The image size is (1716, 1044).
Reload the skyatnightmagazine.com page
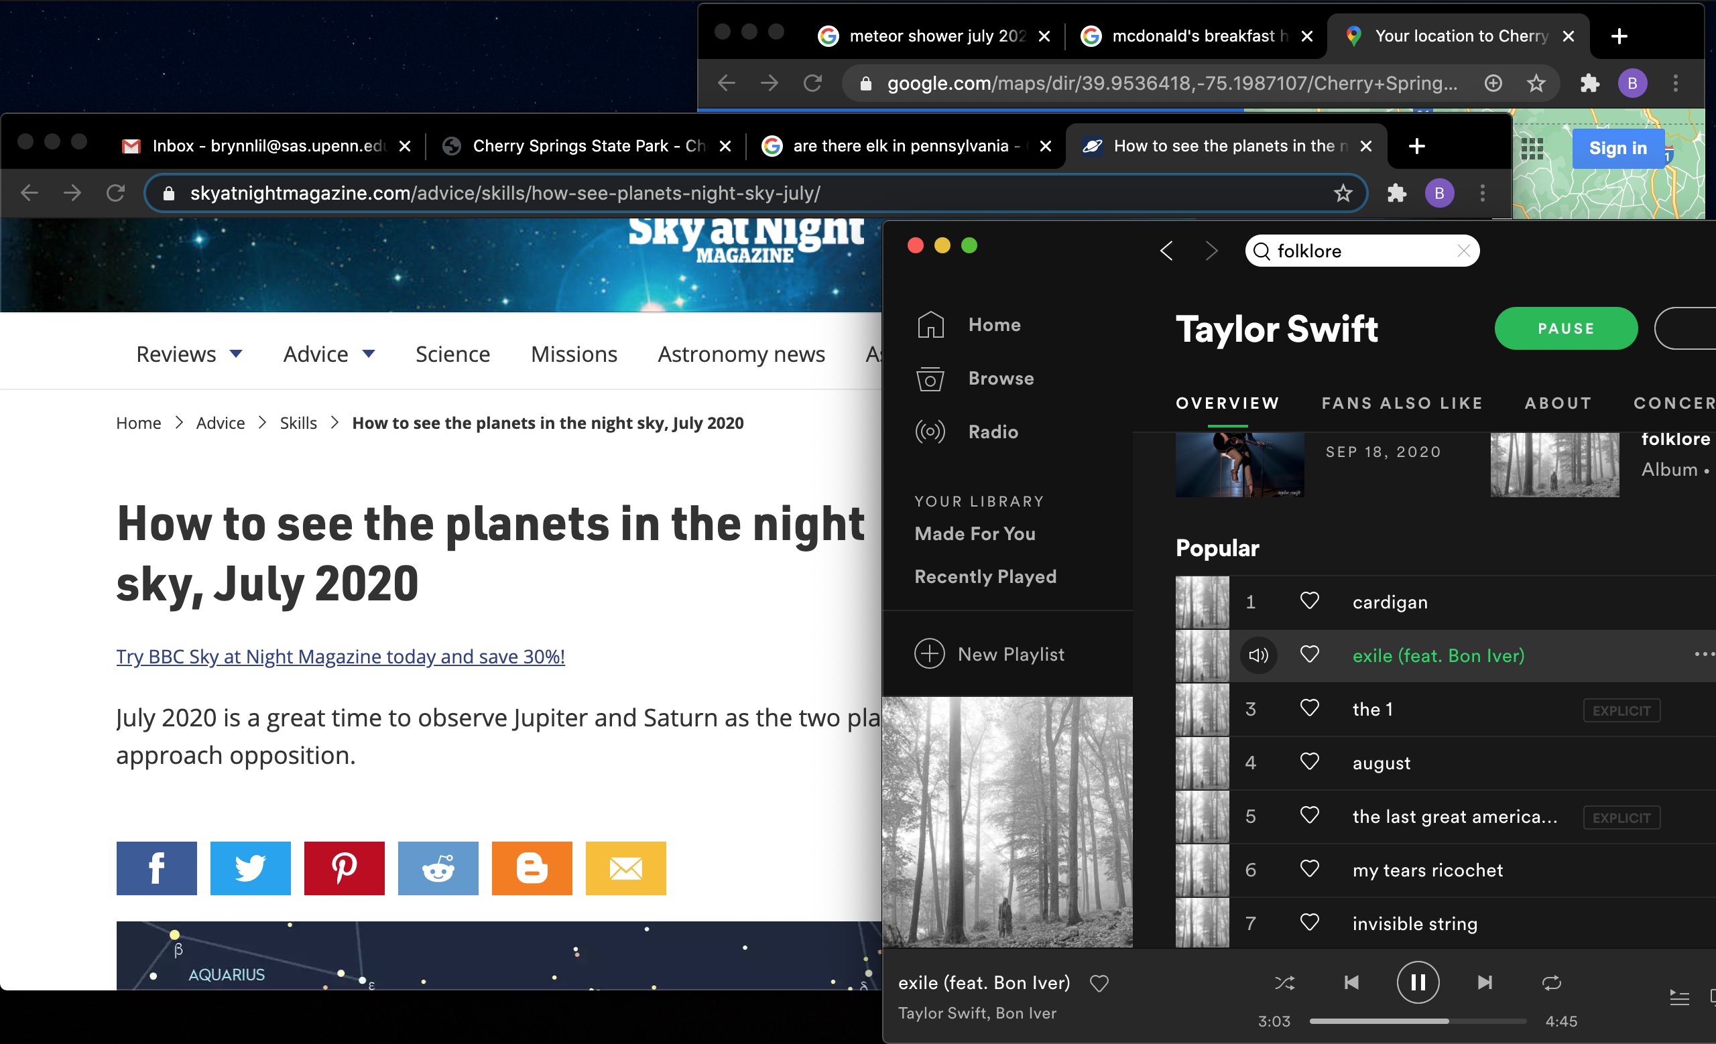tap(115, 193)
